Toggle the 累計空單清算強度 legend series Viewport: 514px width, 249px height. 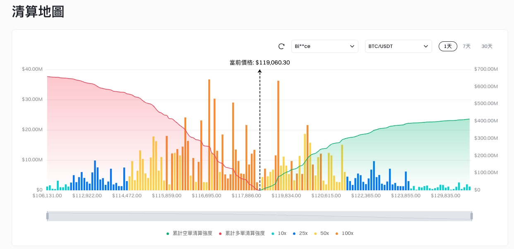pos(189,233)
